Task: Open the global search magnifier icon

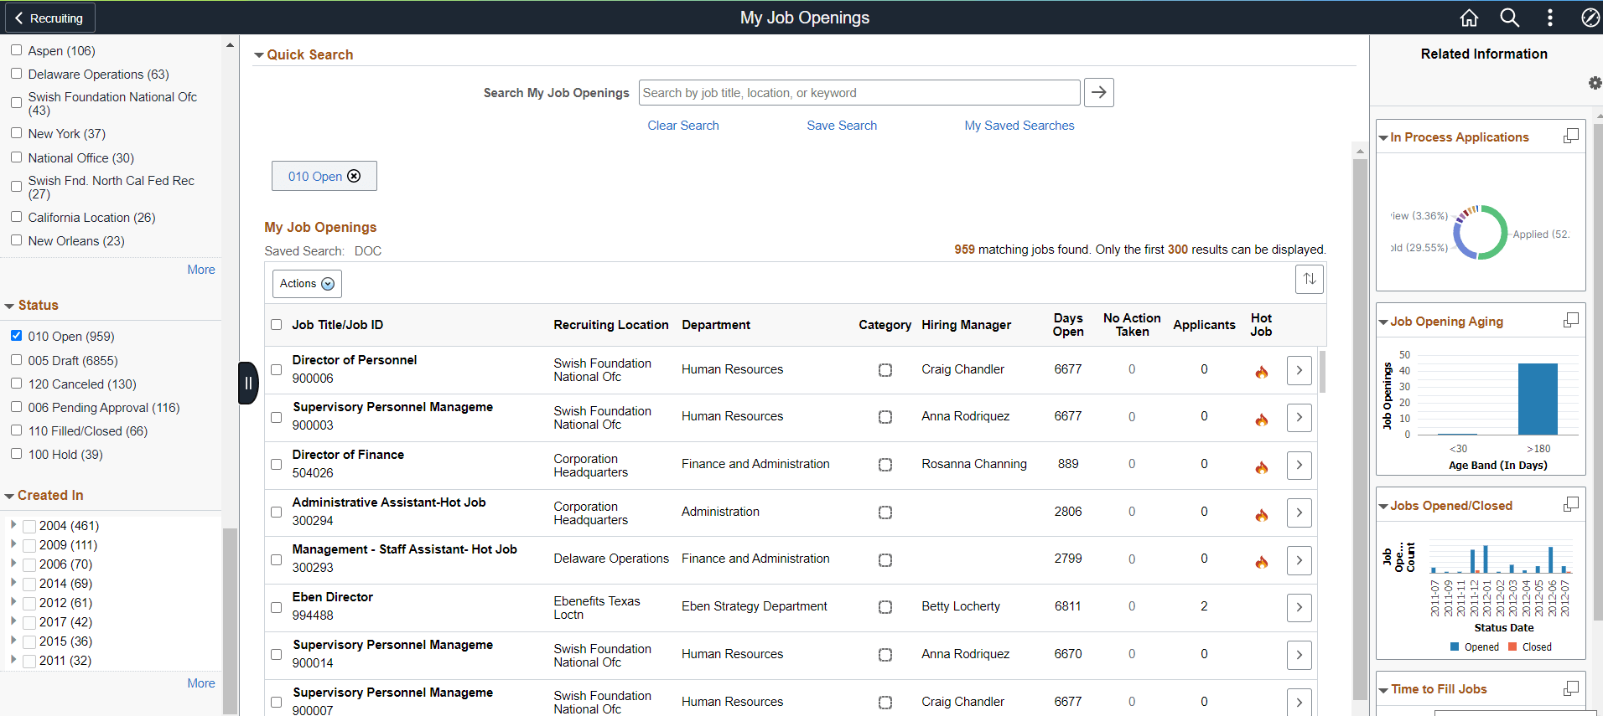Action: [1509, 18]
